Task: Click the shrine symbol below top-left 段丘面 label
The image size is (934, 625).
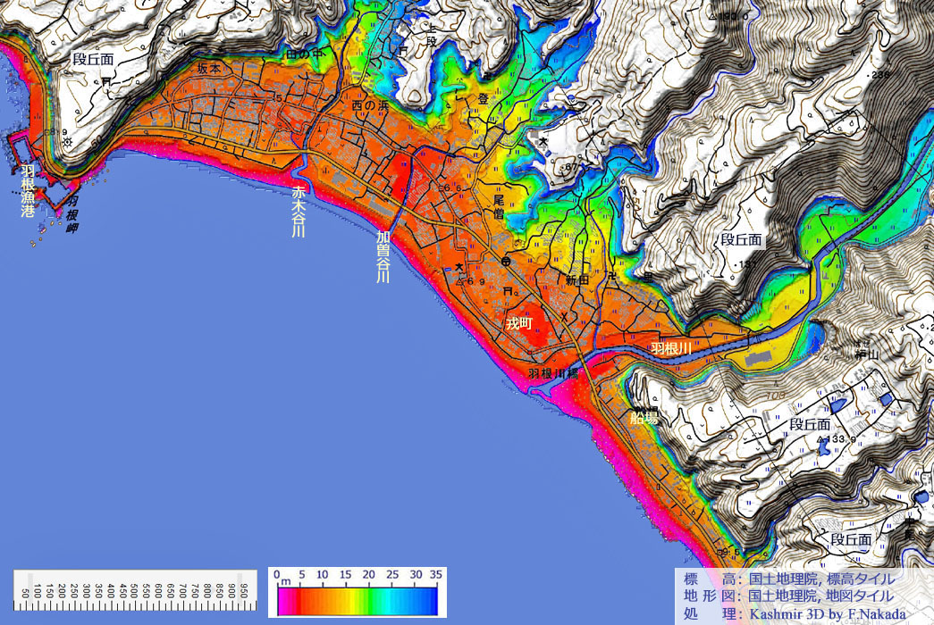Action: 107,81
